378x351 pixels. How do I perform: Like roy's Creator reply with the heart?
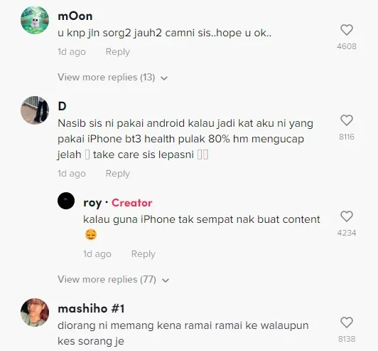[347, 216]
